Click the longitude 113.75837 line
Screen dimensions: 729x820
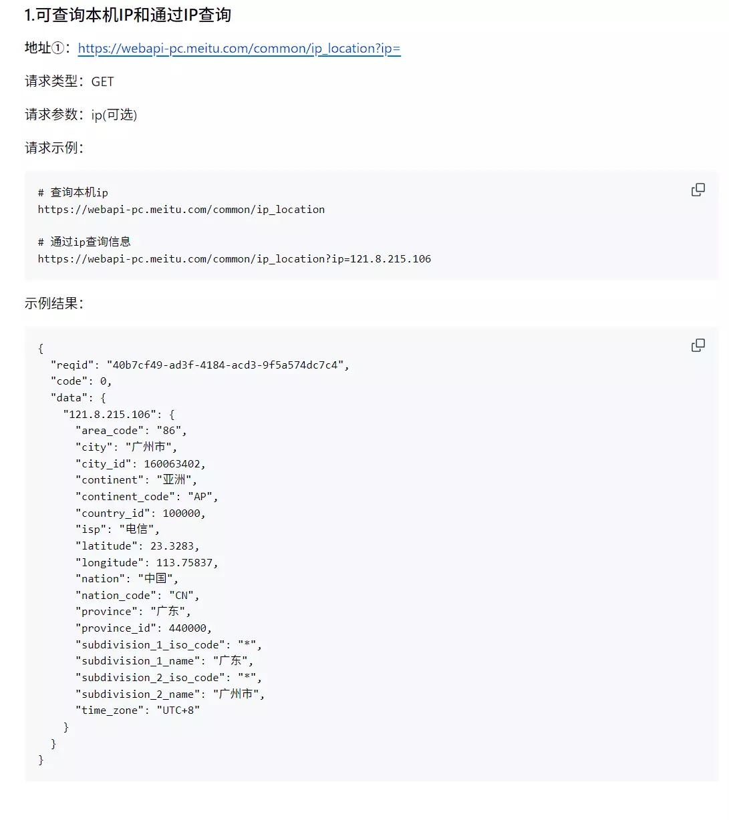[x=146, y=562]
